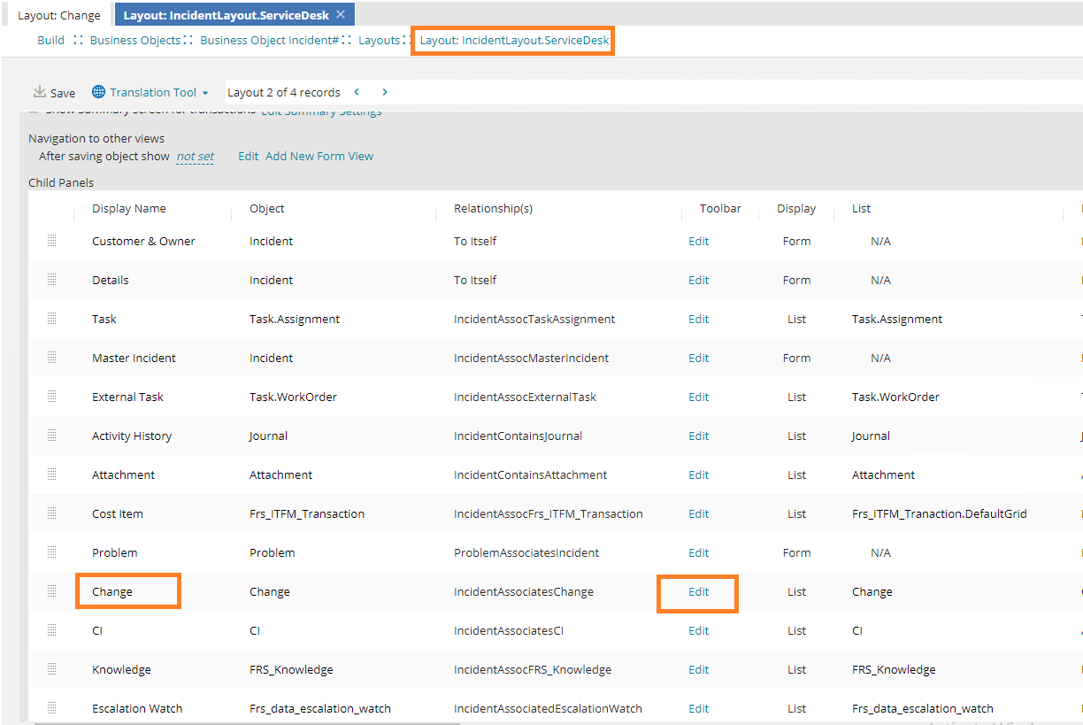Click drag handle of Knowledge row

click(51, 669)
